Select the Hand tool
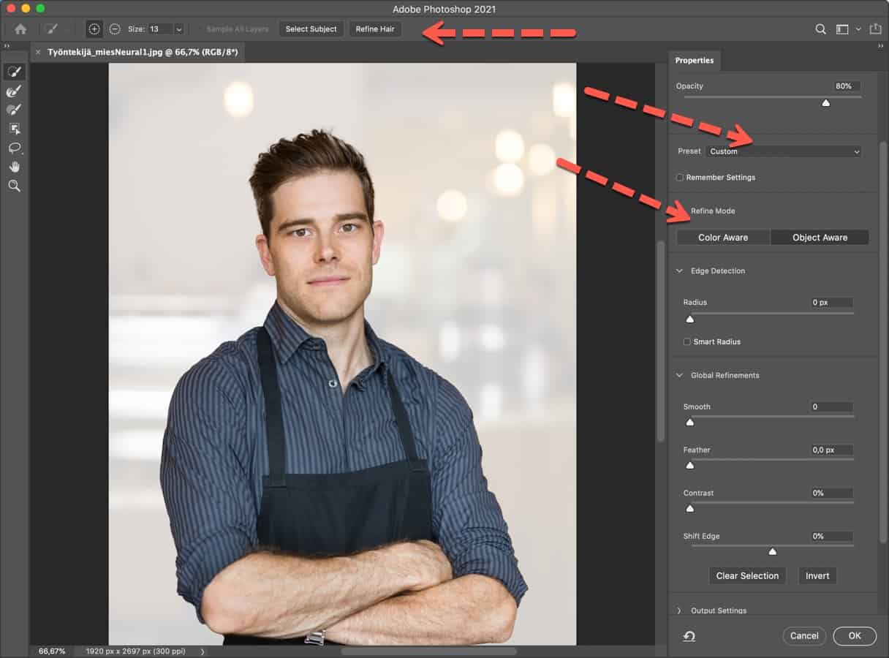Viewport: 889px width, 658px height. [x=14, y=167]
